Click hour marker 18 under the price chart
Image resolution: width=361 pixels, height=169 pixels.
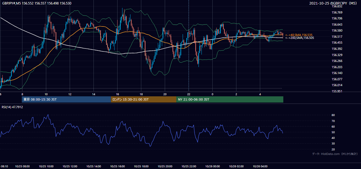point(141,94)
